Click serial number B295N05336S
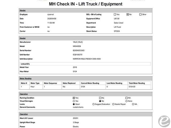Image resolution: width=171 pixels, height=128 pixels. coord(79,50)
